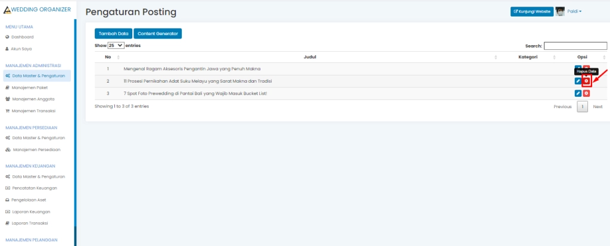Open Laporan Keuangan menu item
The image size is (610, 246).
pyautogui.click(x=31, y=212)
